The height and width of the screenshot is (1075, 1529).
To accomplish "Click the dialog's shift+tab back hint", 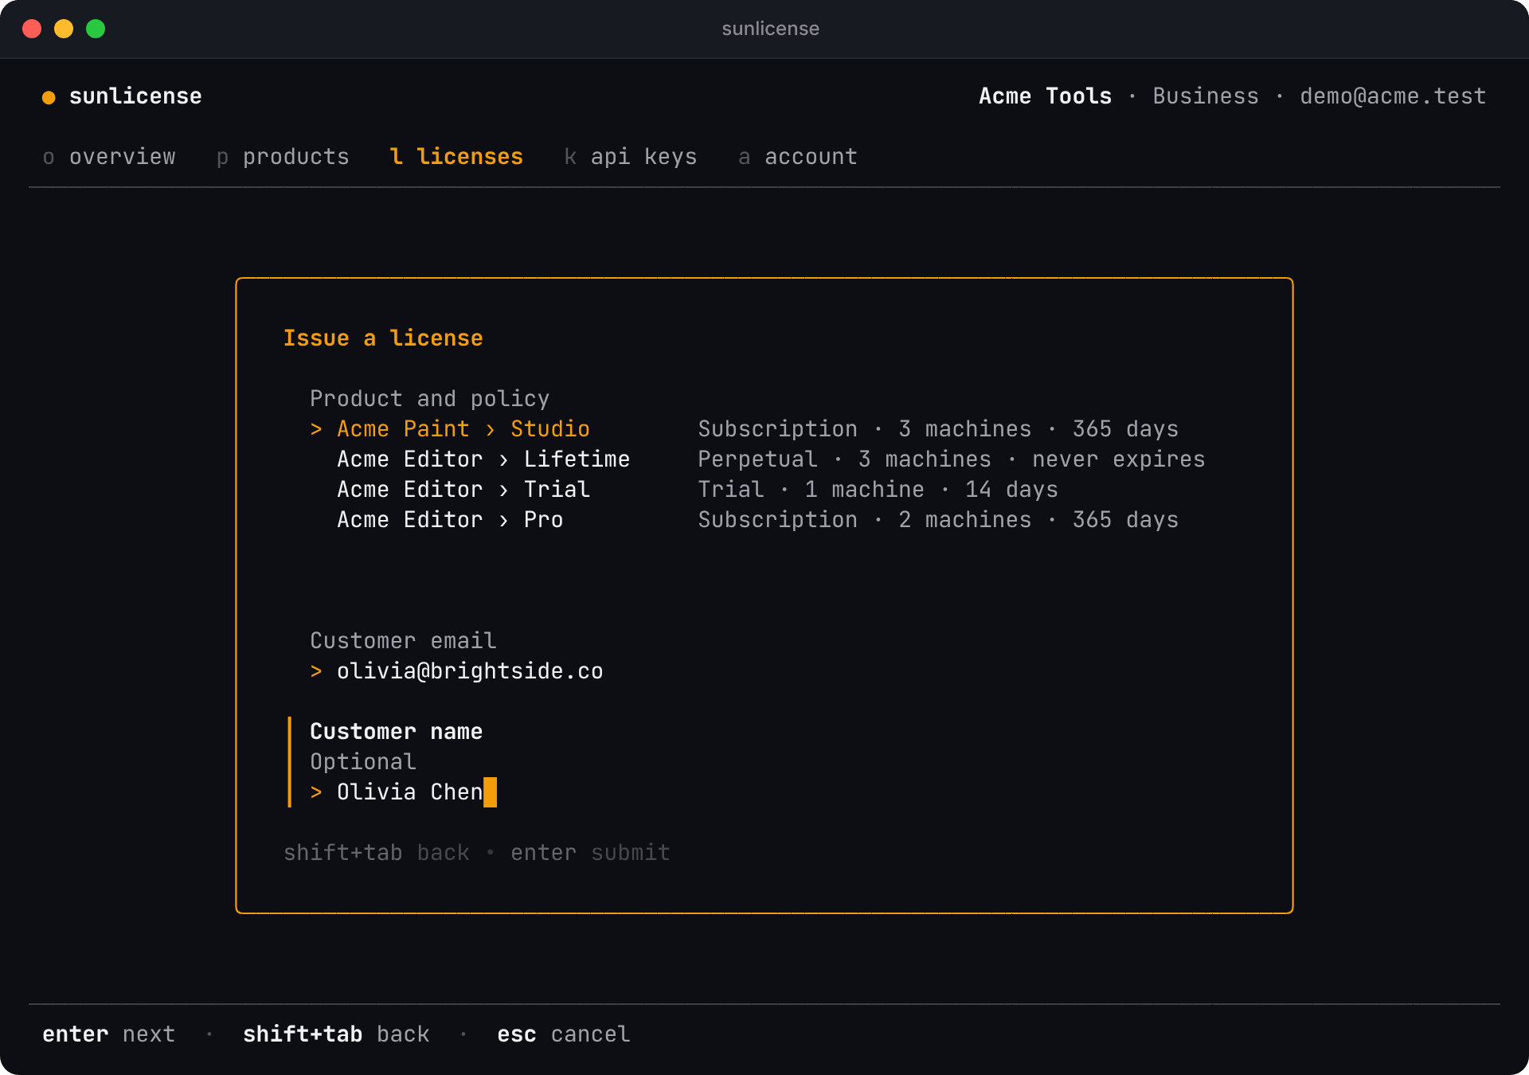I will pos(377,853).
